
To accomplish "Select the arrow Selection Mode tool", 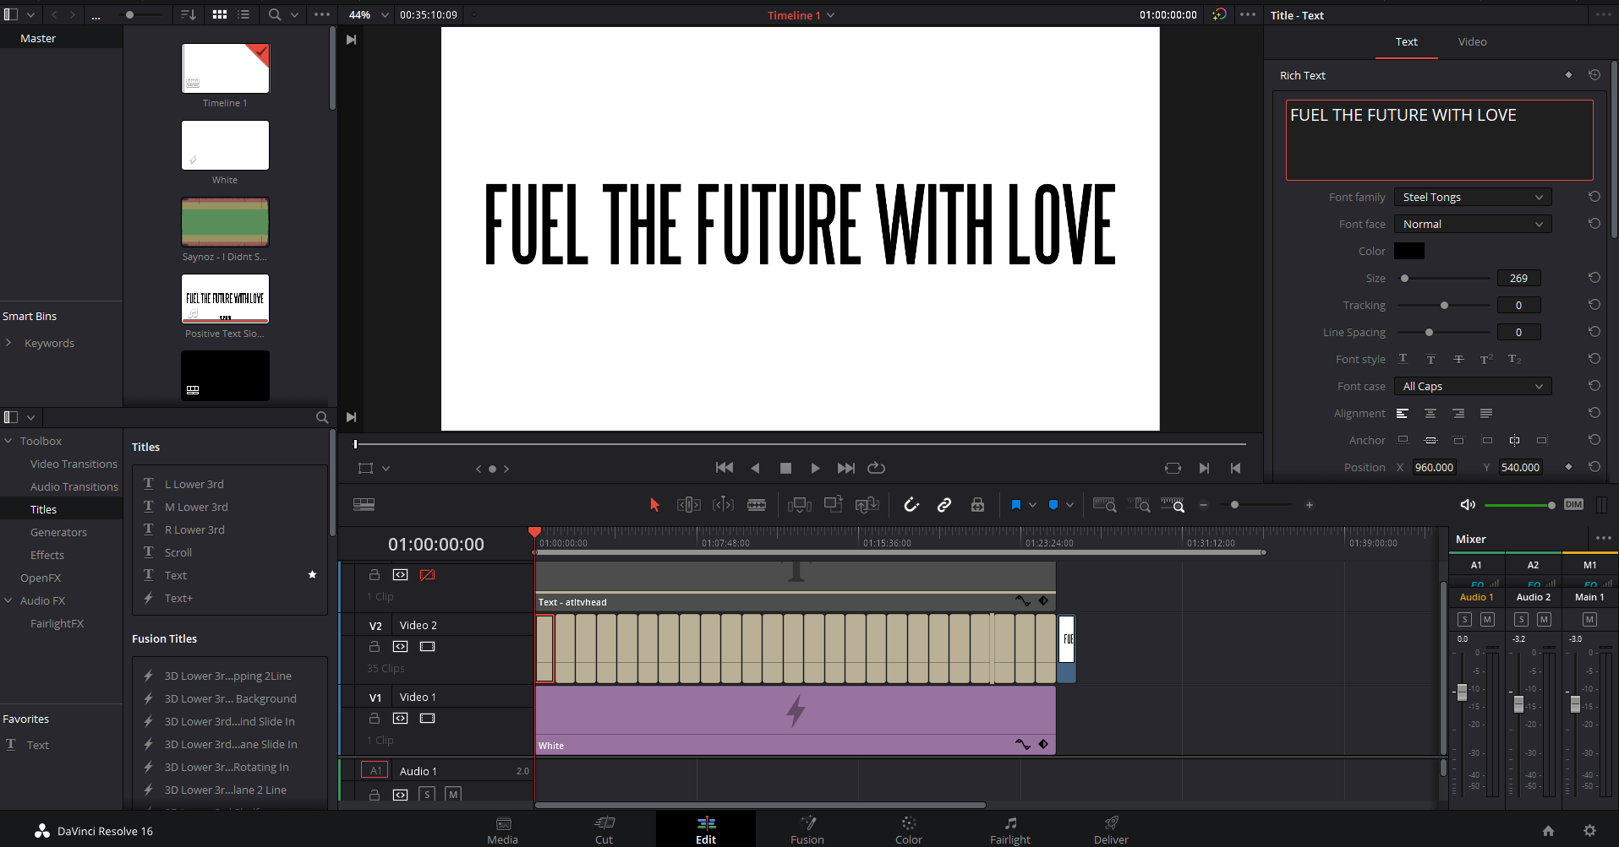I will pyautogui.click(x=654, y=505).
